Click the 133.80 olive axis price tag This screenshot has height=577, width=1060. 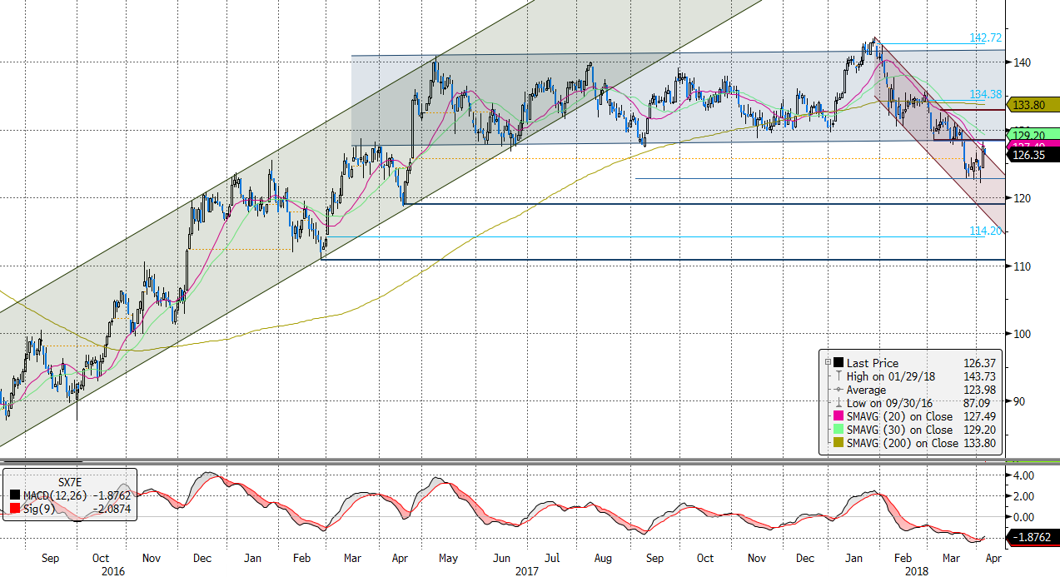point(1033,104)
